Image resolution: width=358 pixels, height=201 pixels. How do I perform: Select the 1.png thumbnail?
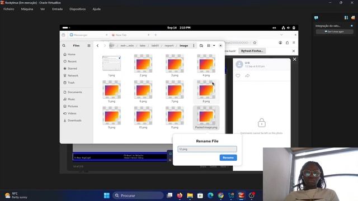coord(112,63)
